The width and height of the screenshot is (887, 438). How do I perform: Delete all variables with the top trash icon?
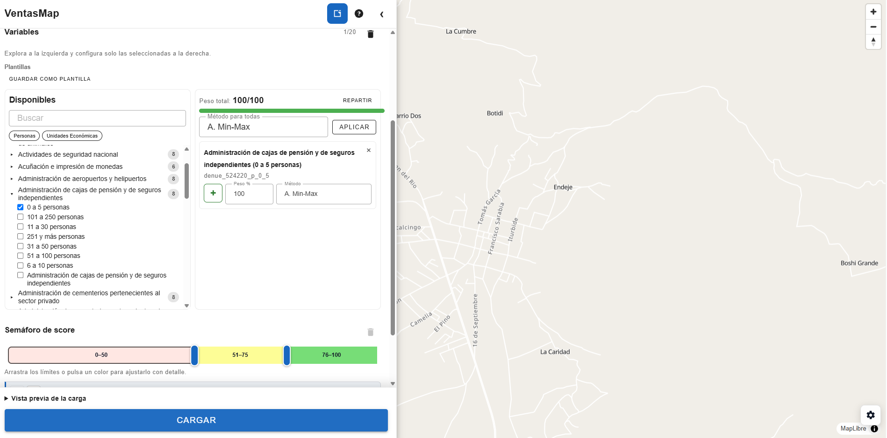click(371, 34)
